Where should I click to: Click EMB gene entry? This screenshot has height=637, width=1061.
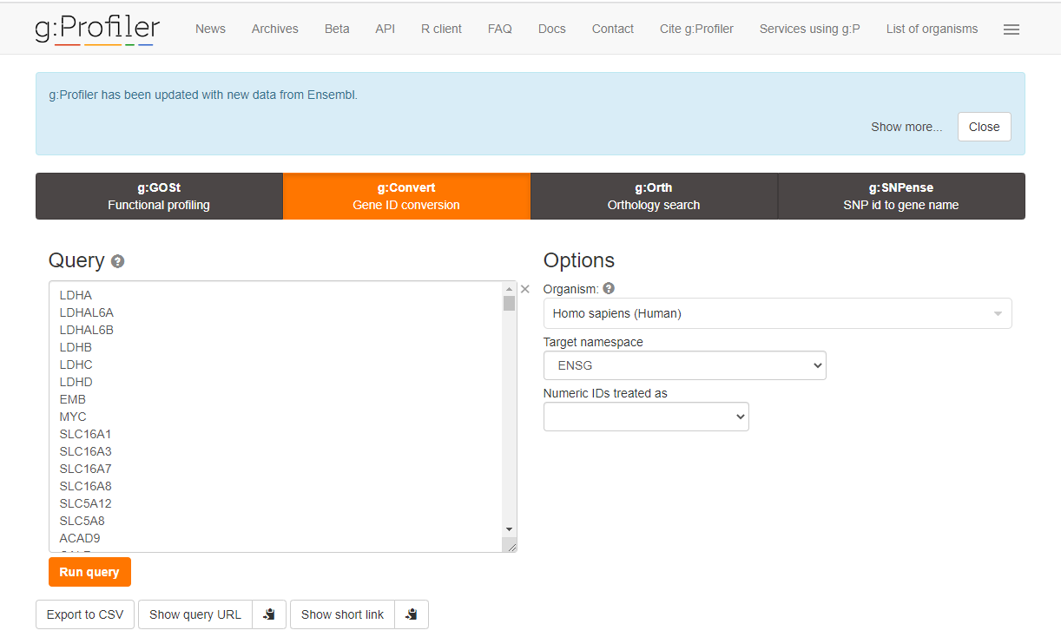73,399
